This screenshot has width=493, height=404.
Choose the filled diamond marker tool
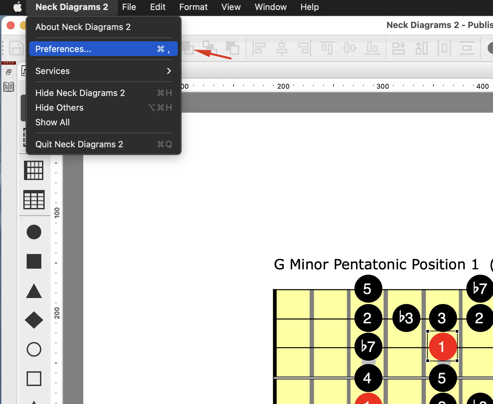pyautogui.click(x=34, y=320)
